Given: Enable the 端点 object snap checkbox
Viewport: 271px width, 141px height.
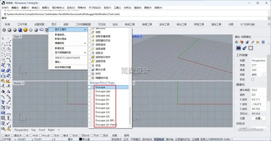Looking at the screenshot, I should tap(3, 135).
